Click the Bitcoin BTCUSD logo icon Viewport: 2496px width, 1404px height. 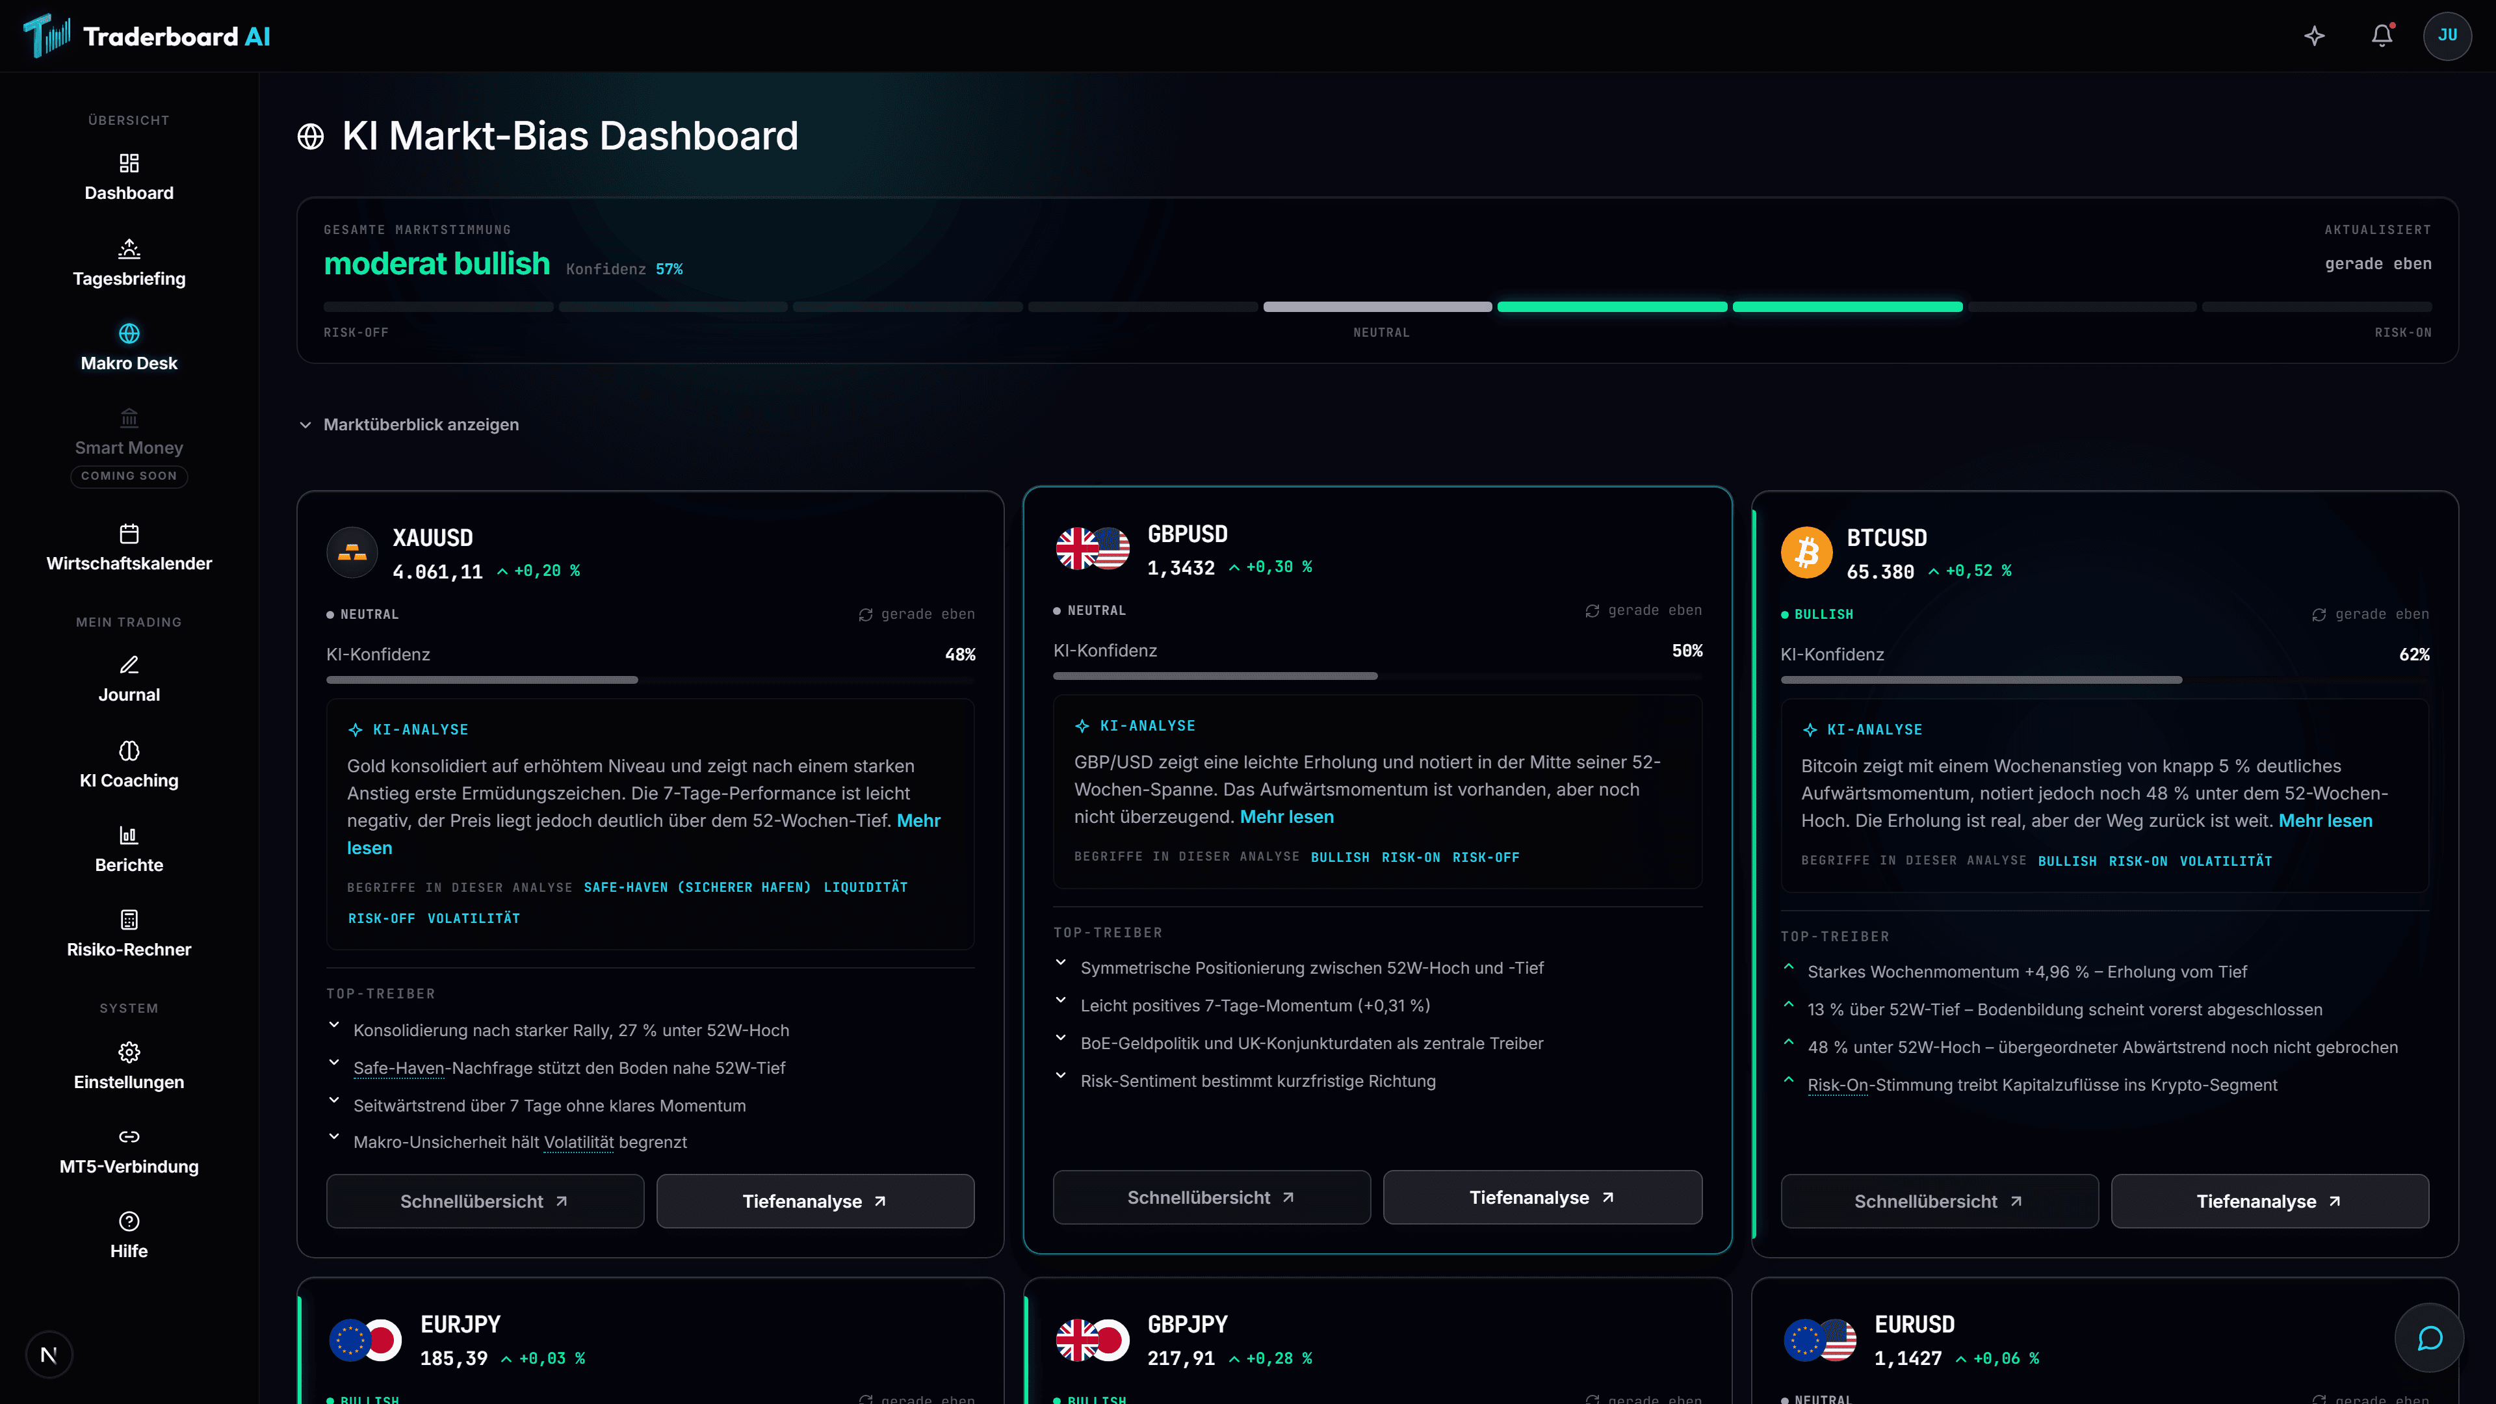1807,552
